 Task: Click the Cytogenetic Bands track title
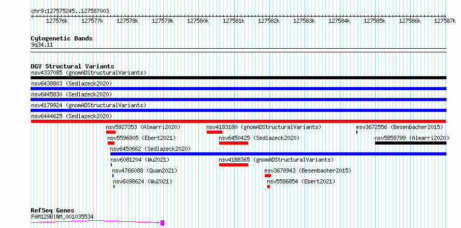62,38
